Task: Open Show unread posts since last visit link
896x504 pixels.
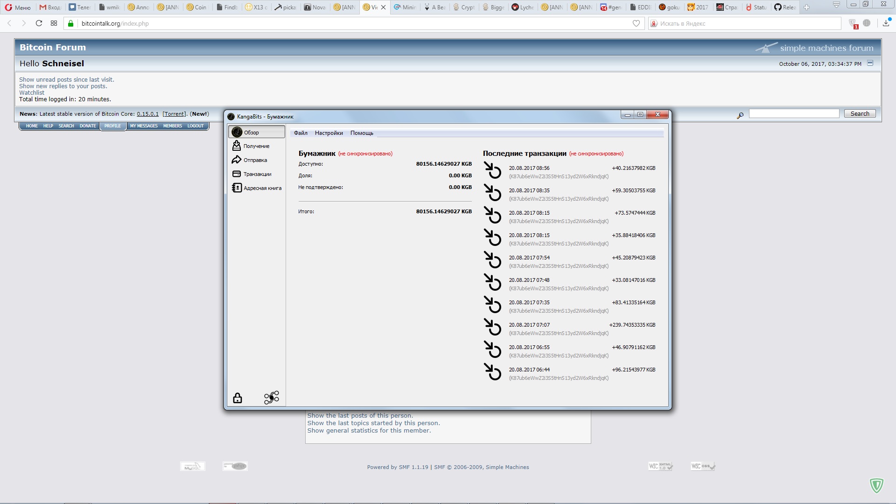Action: click(x=66, y=80)
